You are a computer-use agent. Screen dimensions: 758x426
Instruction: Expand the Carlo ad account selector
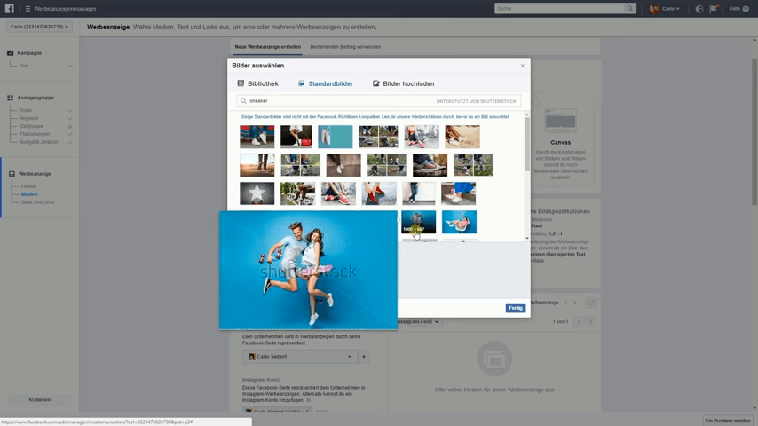(39, 27)
